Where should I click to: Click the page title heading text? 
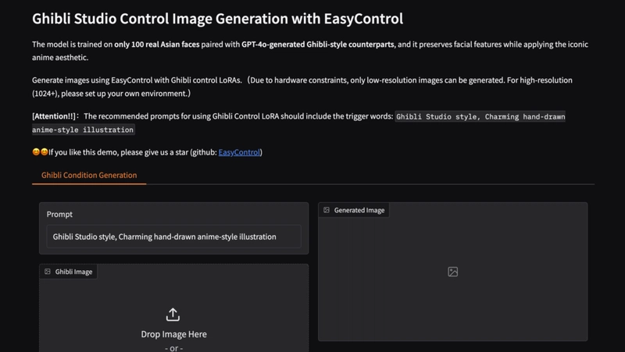point(218,19)
